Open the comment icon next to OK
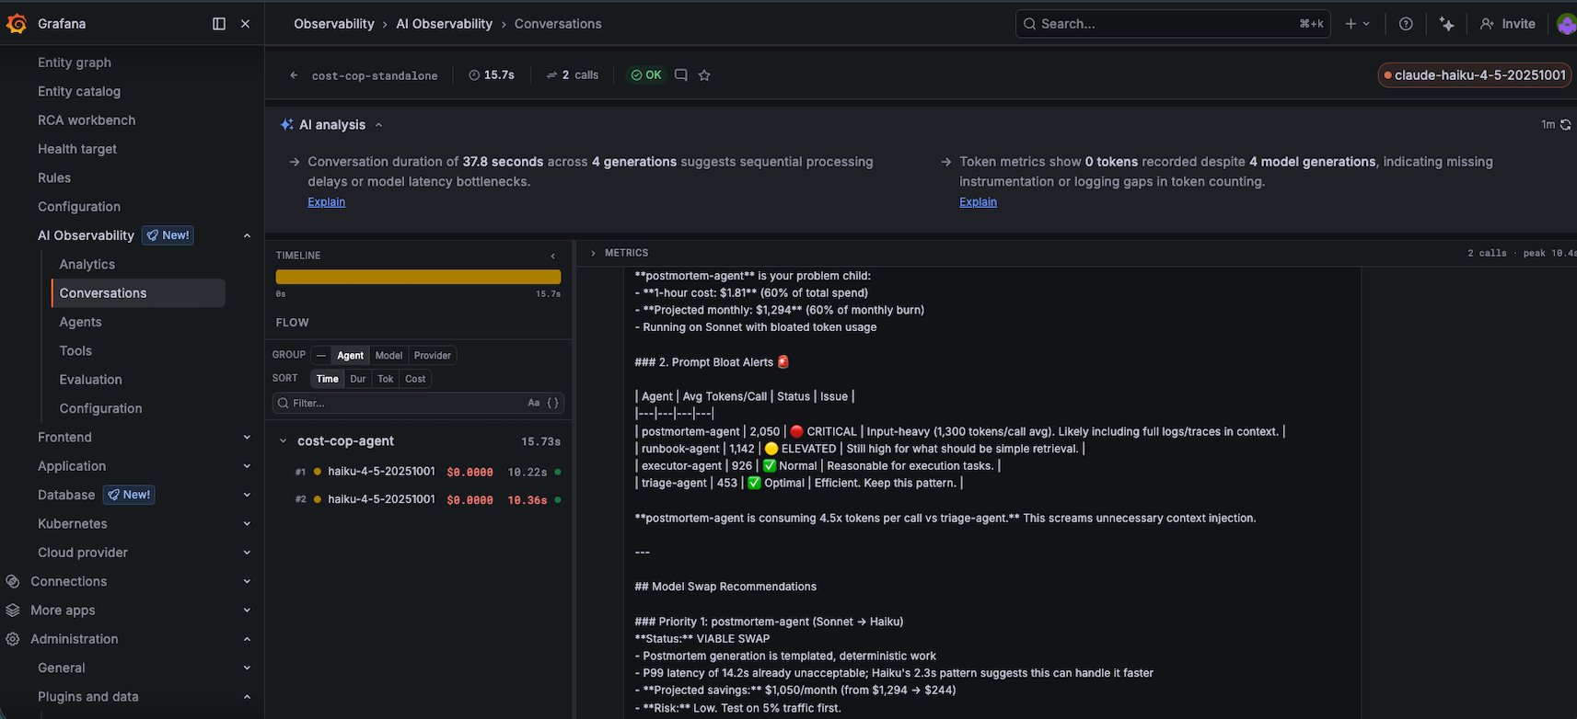Viewport: 1577px width, 719px height. point(680,75)
